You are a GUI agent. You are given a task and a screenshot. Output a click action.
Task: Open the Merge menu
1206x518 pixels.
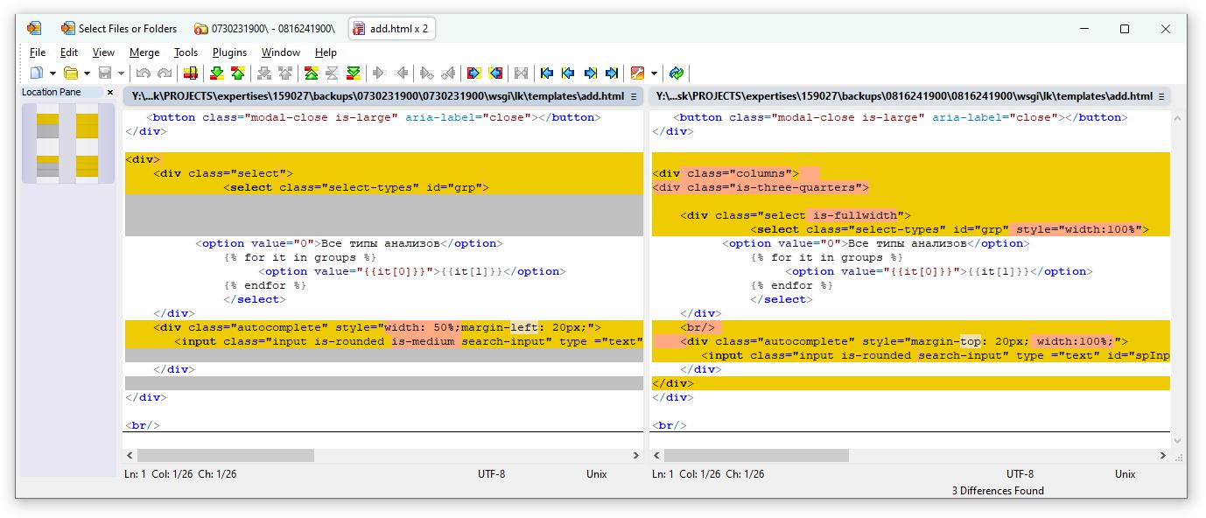pyautogui.click(x=144, y=52)
